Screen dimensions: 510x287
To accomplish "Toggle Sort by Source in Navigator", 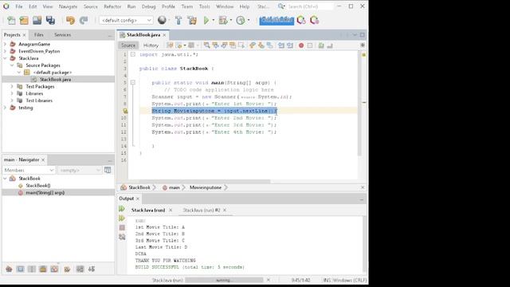I will click(92, 269).
